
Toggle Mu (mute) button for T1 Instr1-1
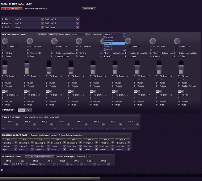tap(3, 91)
